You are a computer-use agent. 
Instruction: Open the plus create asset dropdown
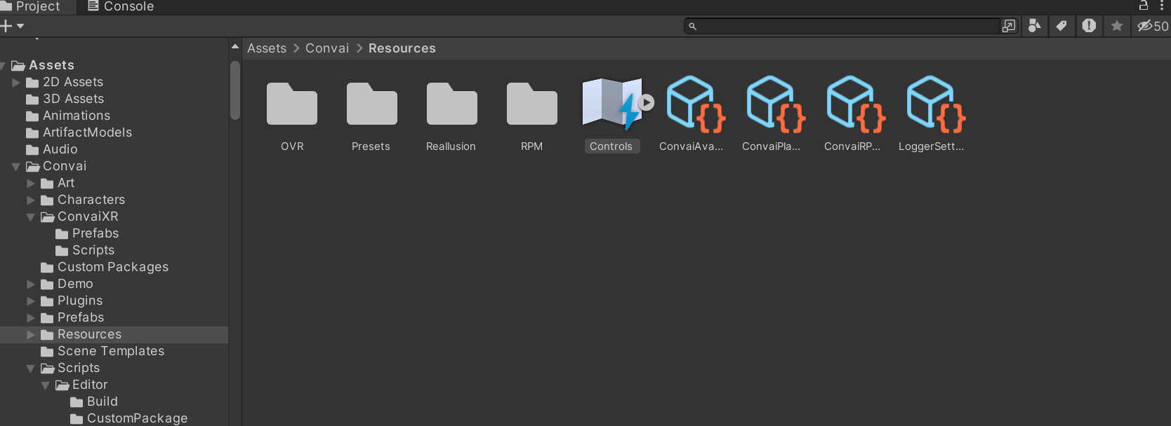(x=12, y=26)
